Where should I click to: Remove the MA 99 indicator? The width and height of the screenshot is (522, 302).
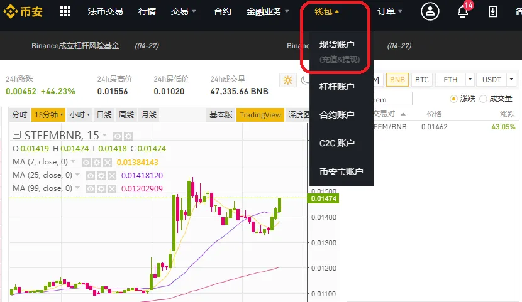(112, 189)
